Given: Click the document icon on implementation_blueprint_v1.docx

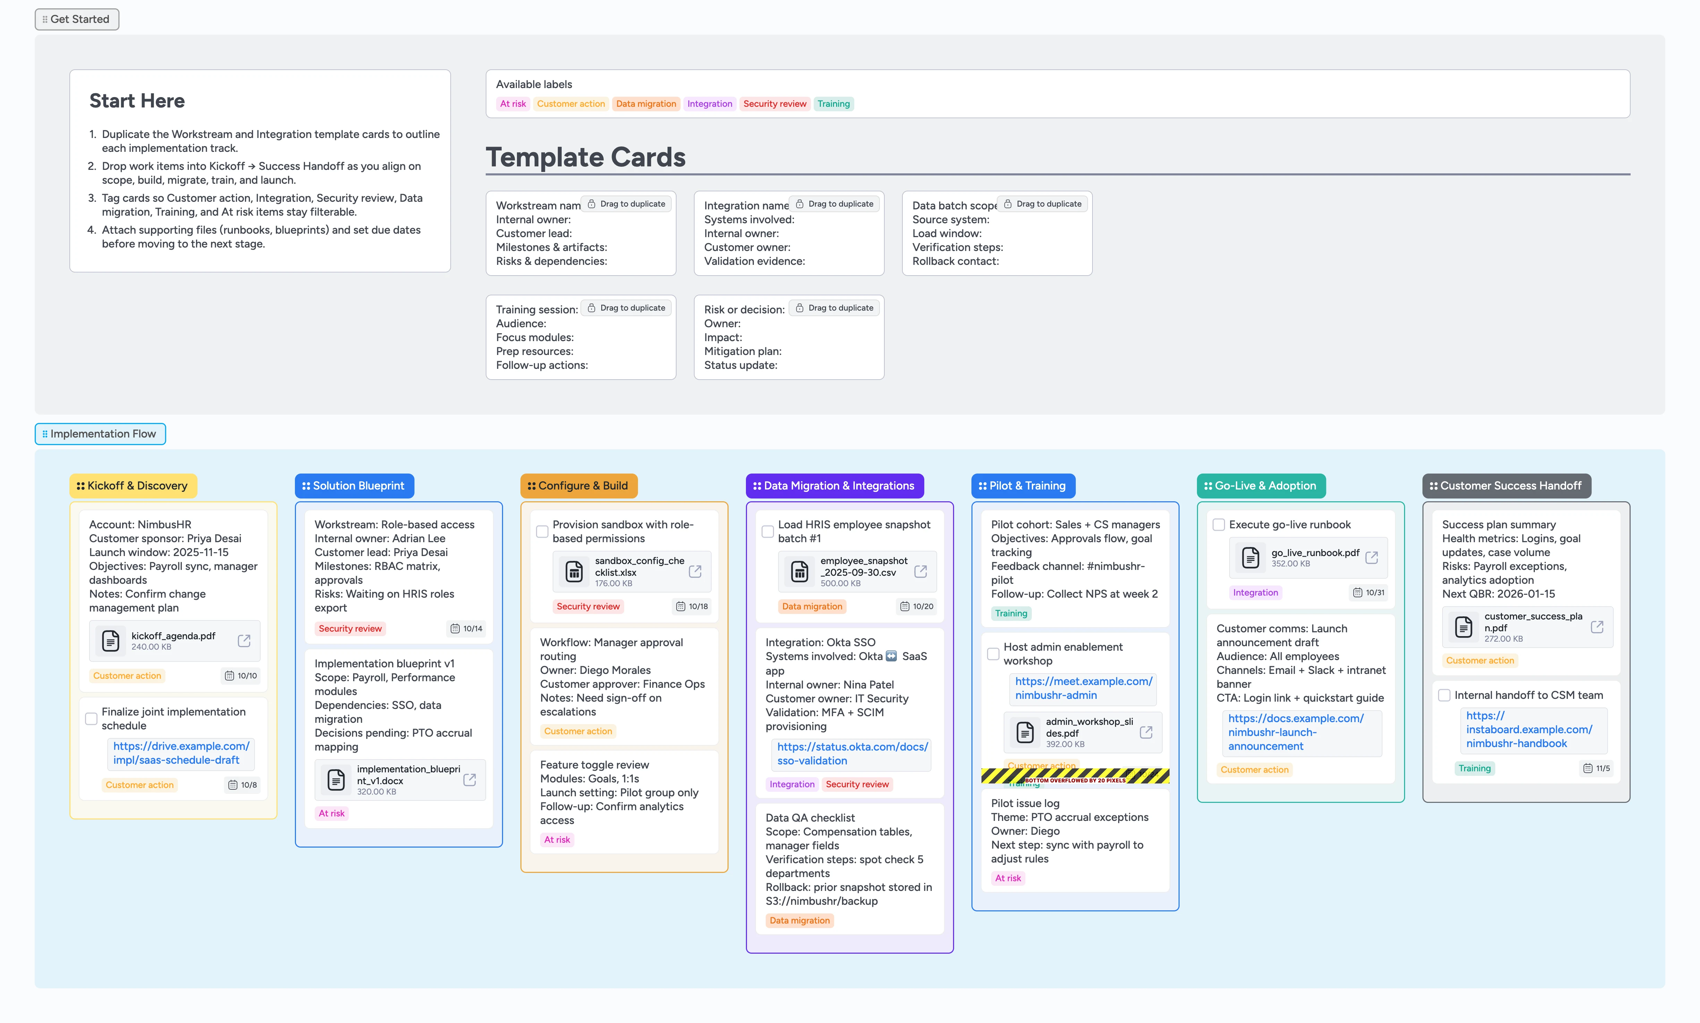Looking at the screenshot, I should [x=335, y=780].
